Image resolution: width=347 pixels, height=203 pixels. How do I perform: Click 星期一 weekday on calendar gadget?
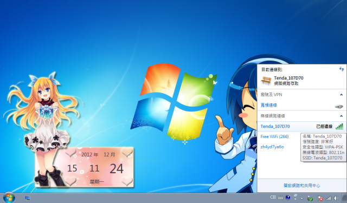pyautogui.click(x=97, y=182)
